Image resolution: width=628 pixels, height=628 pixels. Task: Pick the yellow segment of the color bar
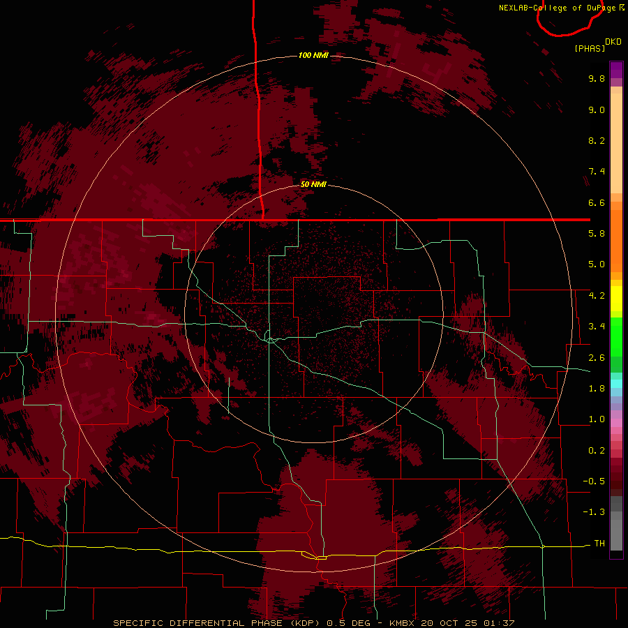pos(616,299)
